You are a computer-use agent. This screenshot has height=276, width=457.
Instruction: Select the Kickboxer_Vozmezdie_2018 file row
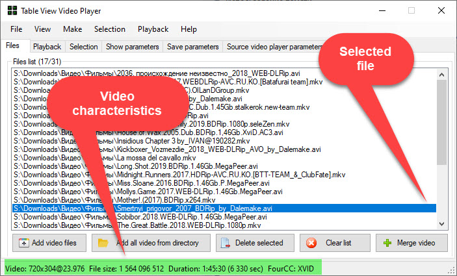[224, 149]
